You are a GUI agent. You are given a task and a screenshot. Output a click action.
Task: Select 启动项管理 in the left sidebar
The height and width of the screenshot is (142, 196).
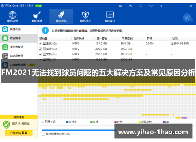pyautogui.click(x=19, y=56)
